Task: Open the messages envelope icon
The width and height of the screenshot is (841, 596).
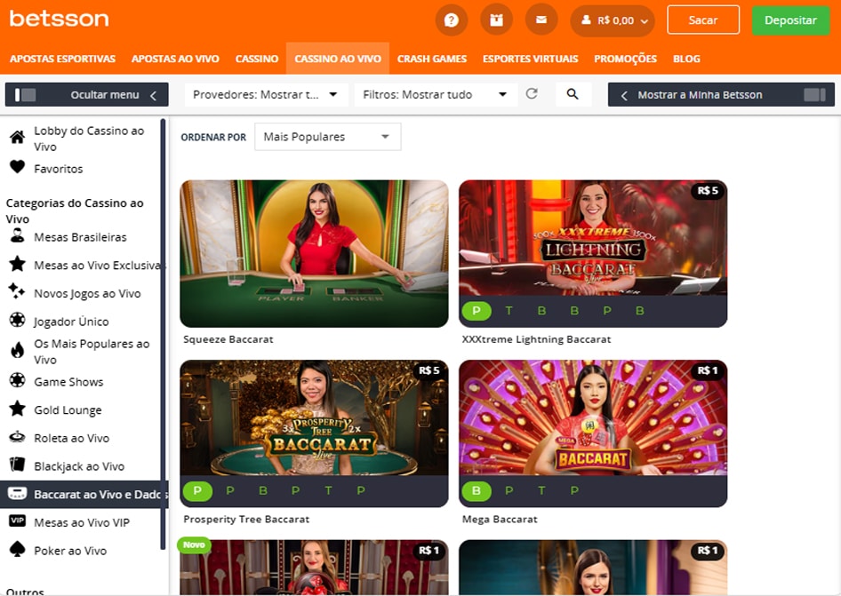Action: [541, 19]
